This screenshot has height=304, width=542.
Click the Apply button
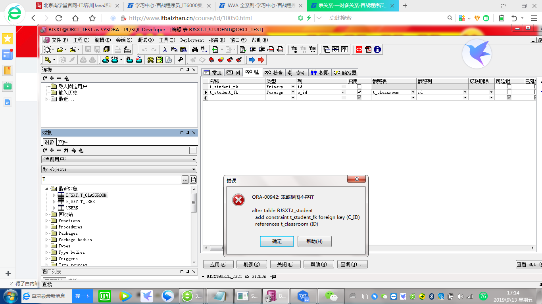pyautogui.click(x=218, y=264)
